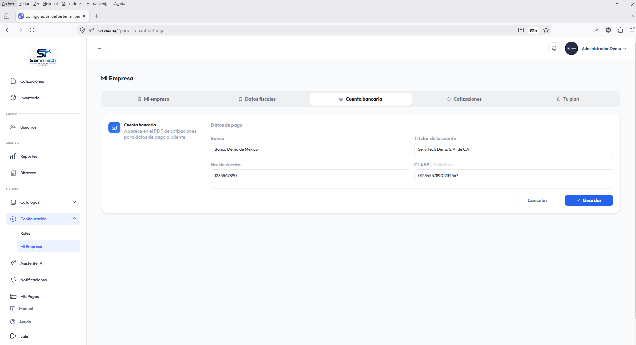This screenshot has height=345, width=636.
Task: Open Reportes chart icon in sidebar
Action: click(x=13, y=156)
